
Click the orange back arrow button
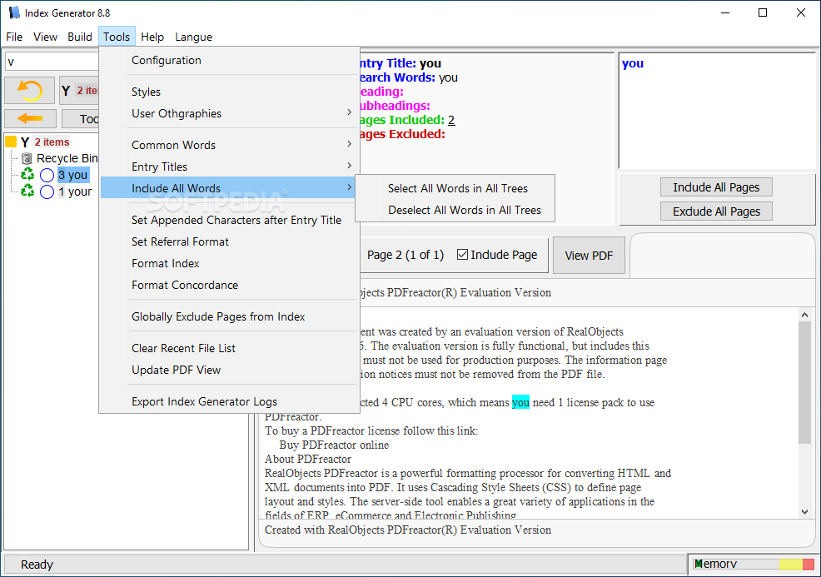pos(30,118)
